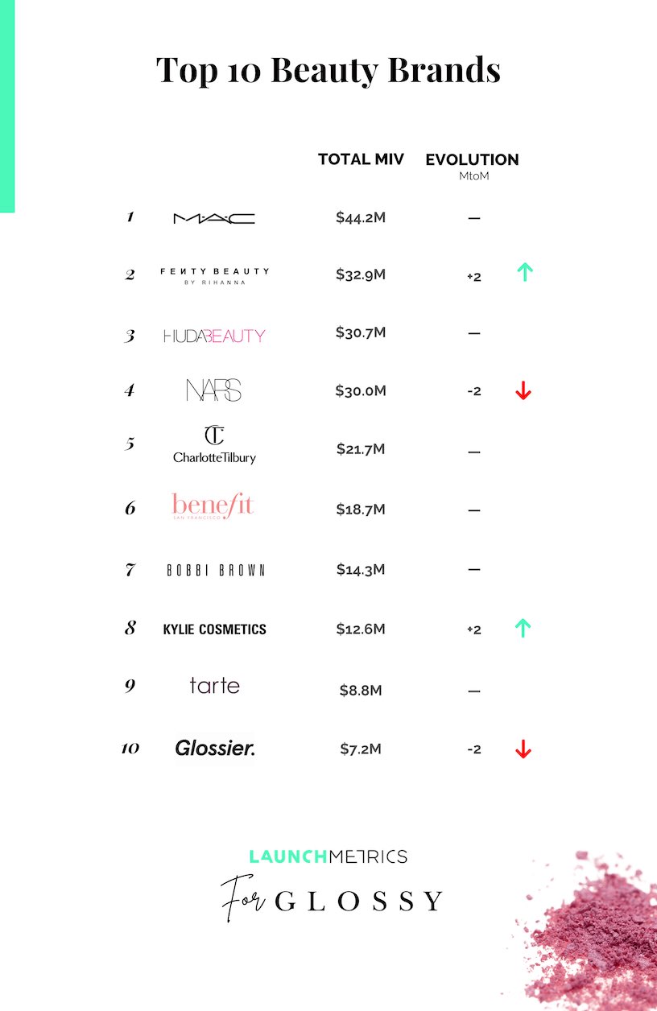Click the tarte brand logo
Image resolution: width=657 pixels, height=1011 pixels.
coord(215,686)
